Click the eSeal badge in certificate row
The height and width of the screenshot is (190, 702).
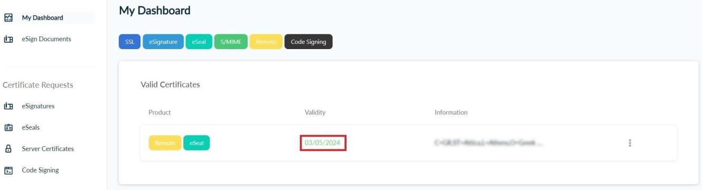tap(196, 143)
